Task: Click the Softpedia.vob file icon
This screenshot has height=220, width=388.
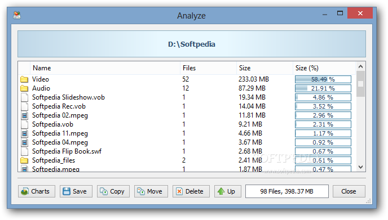Action: [24, 124]
